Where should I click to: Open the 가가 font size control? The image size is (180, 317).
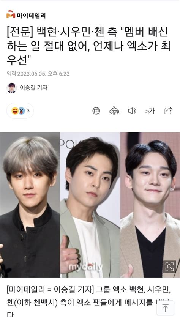pyautogui.click(x=150, y=111)
